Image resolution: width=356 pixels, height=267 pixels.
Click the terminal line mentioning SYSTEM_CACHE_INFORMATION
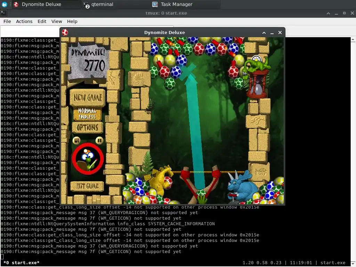pos(108,224)
